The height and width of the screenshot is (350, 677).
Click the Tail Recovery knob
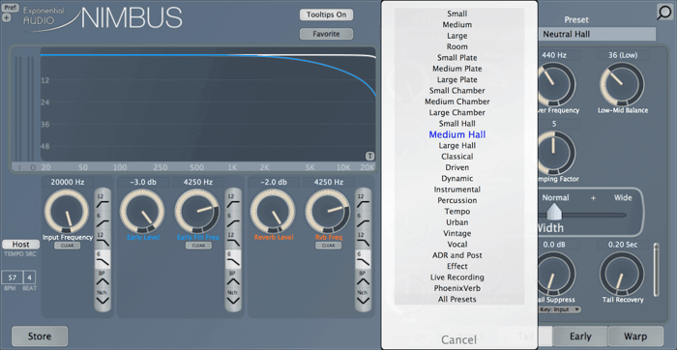(622, 274)
